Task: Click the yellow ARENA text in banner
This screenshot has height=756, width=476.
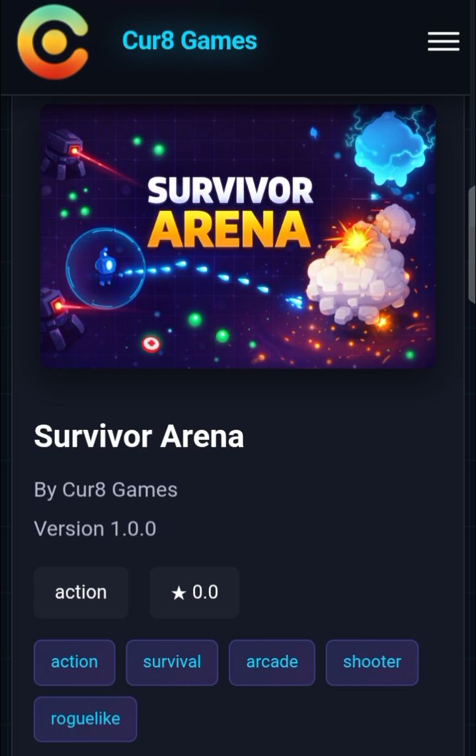Action: point(229,229)
